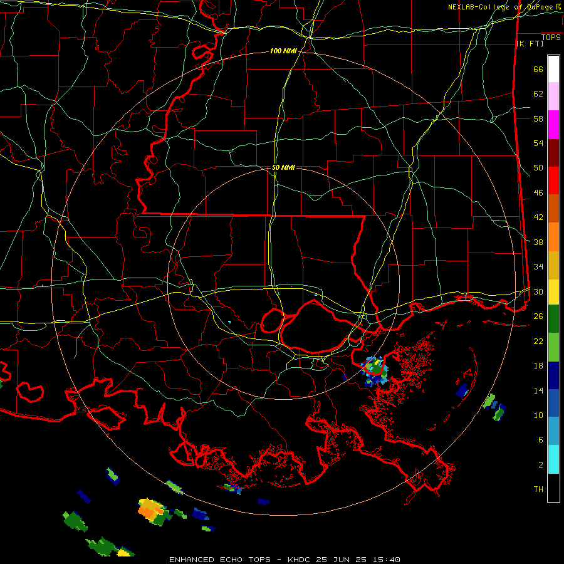
Task: Click the black TH legend swatch
Action: (x=553, y=488)
